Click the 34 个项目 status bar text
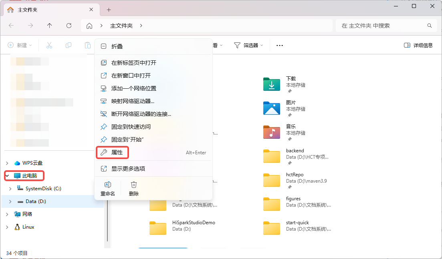The width and height of the screenshot is (442, 259). (17, 253)
